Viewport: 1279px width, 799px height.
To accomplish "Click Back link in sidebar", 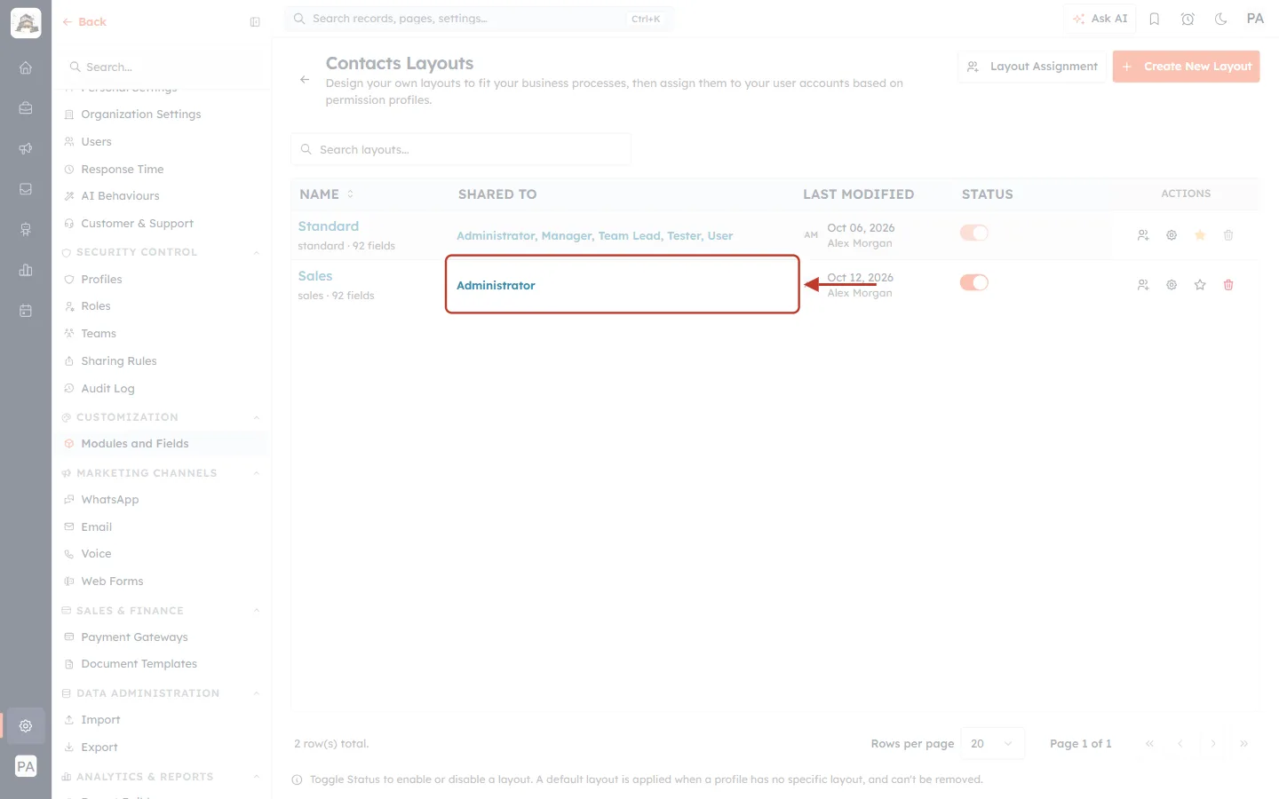I will coord(84,22).
